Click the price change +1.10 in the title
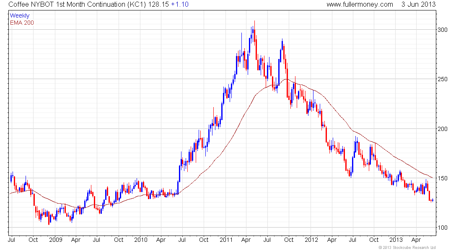This screenshot has width=461, height=251. 180,5
